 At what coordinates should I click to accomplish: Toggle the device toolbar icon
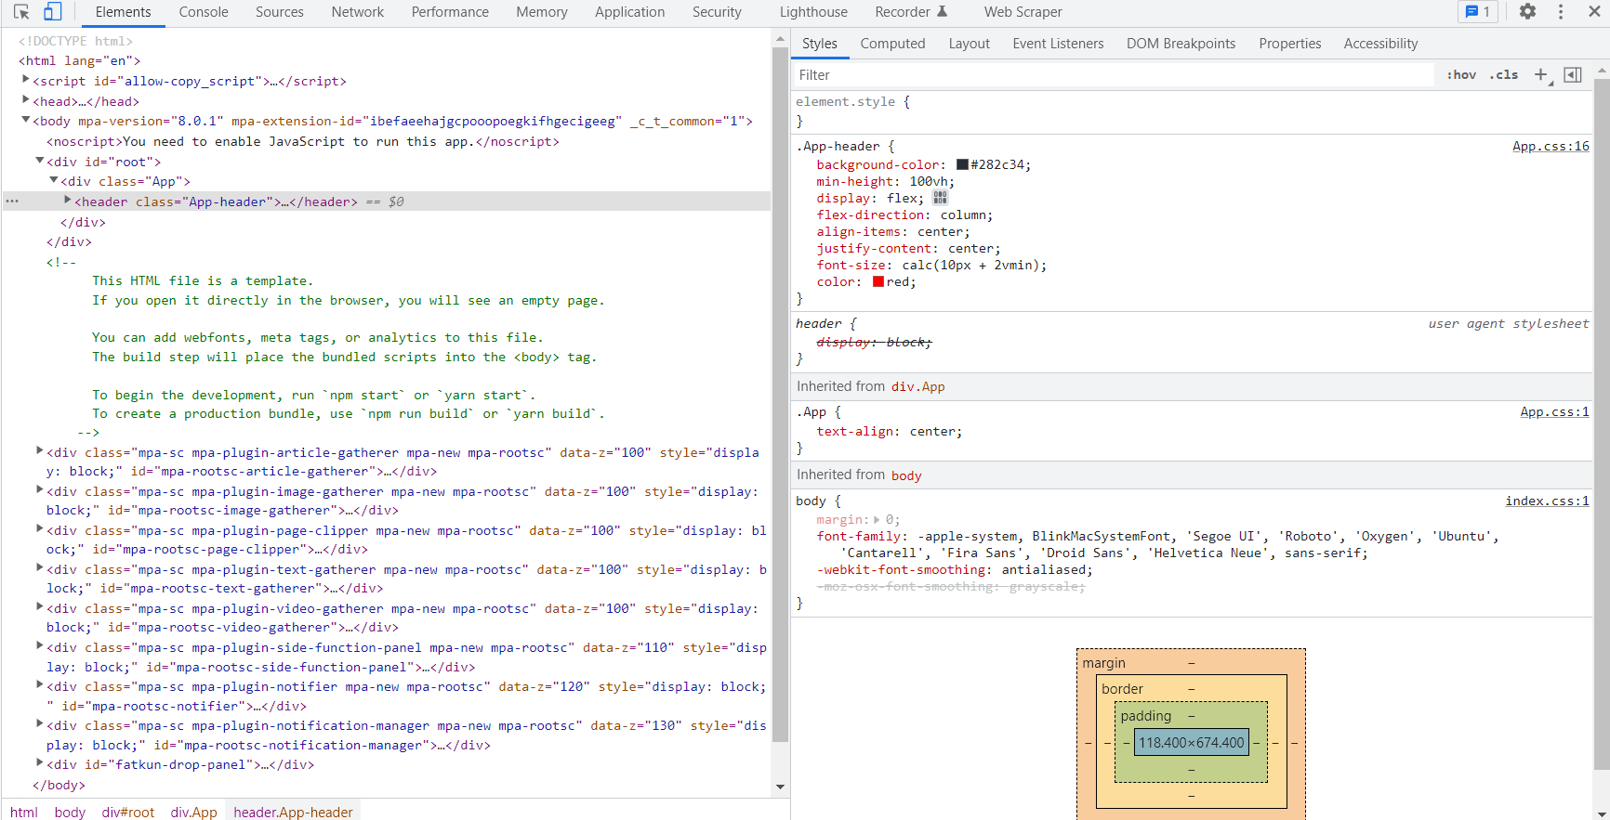click(x=53, y=12)
